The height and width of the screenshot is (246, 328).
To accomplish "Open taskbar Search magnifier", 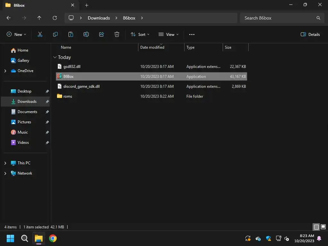I will (24, 238).
